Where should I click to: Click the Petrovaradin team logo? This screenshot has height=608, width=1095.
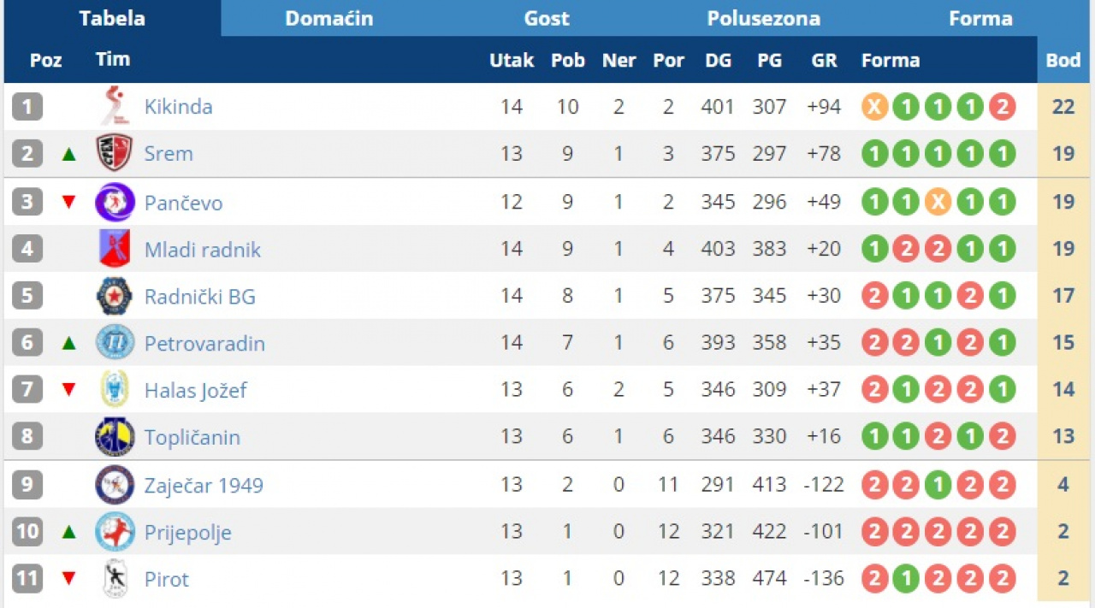tap(114, 344)
